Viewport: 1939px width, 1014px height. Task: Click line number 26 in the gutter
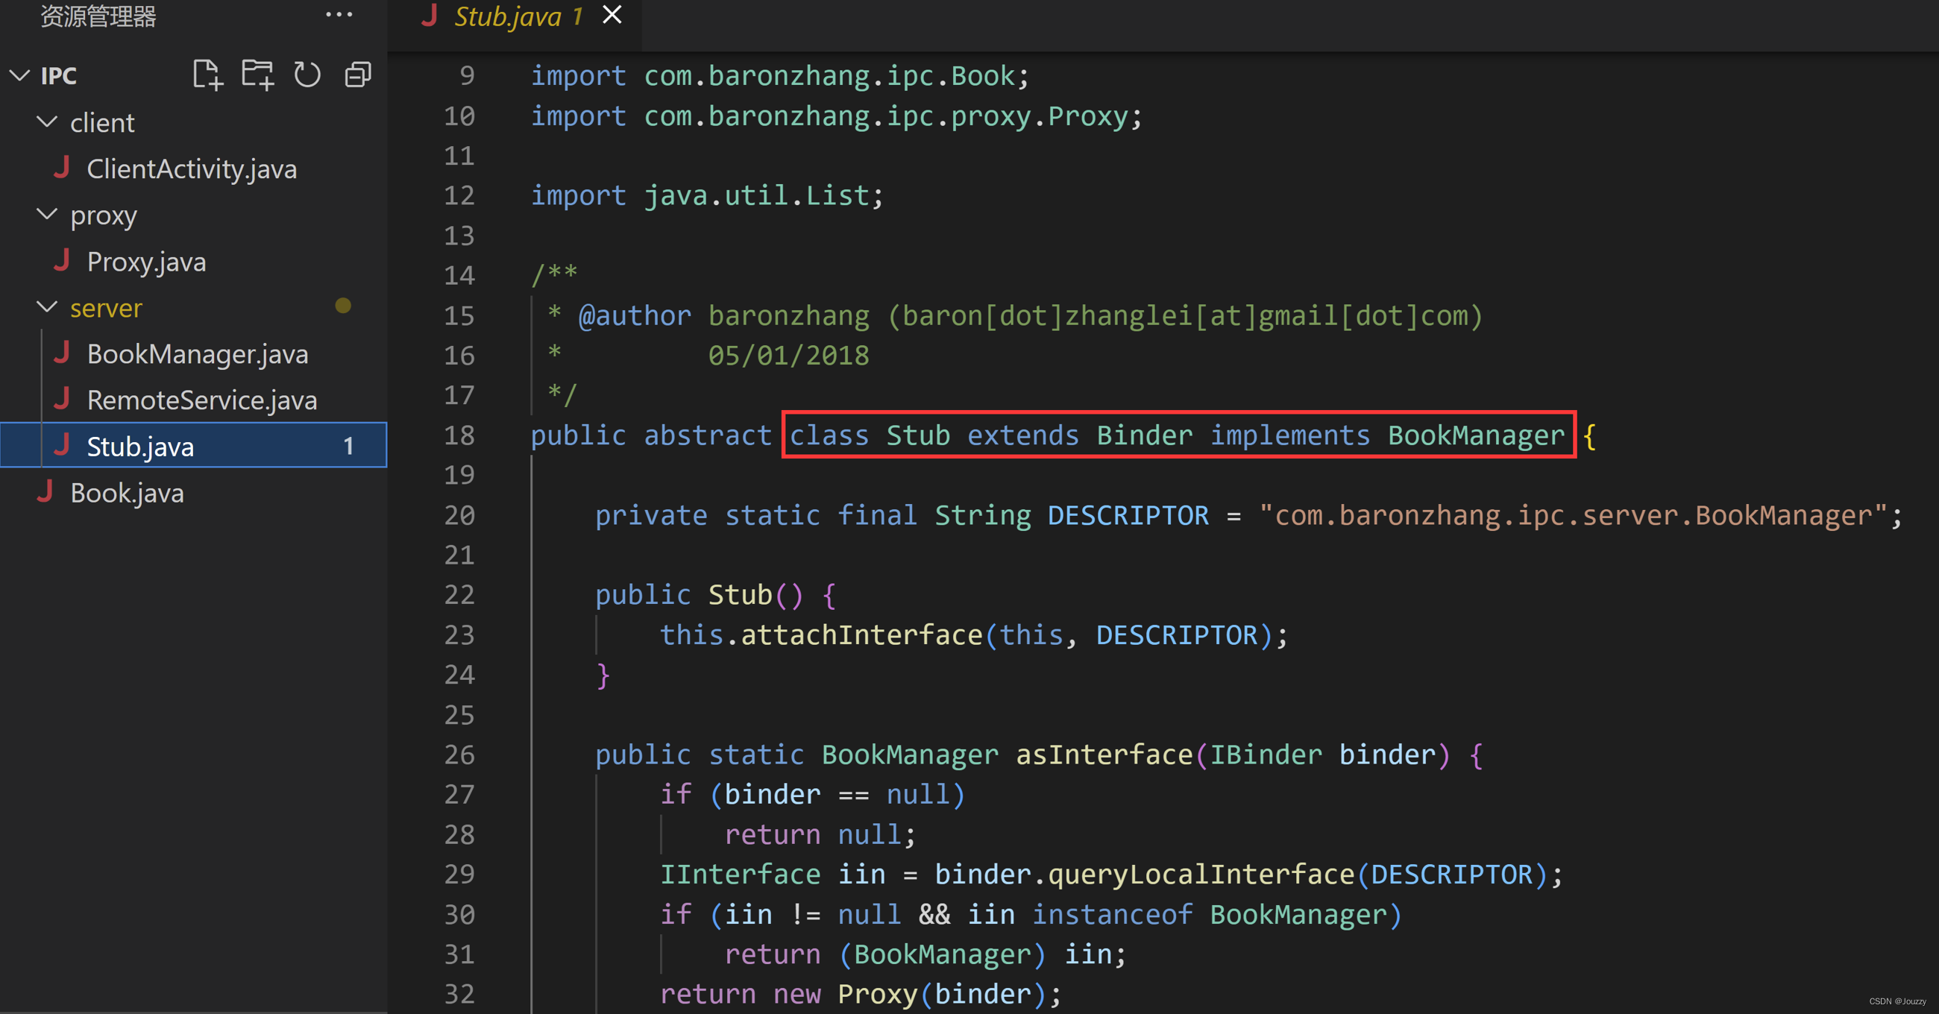[x=459, y=755]
